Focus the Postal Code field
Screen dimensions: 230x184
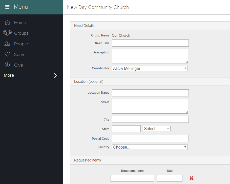pos(150,138)
